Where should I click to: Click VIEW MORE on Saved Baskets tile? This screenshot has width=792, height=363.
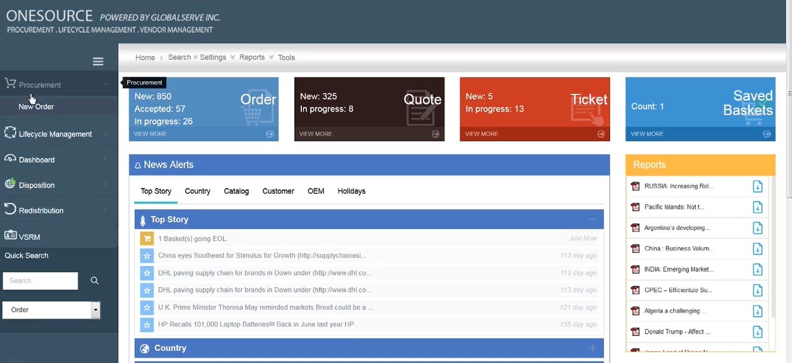tap(647, 134)
